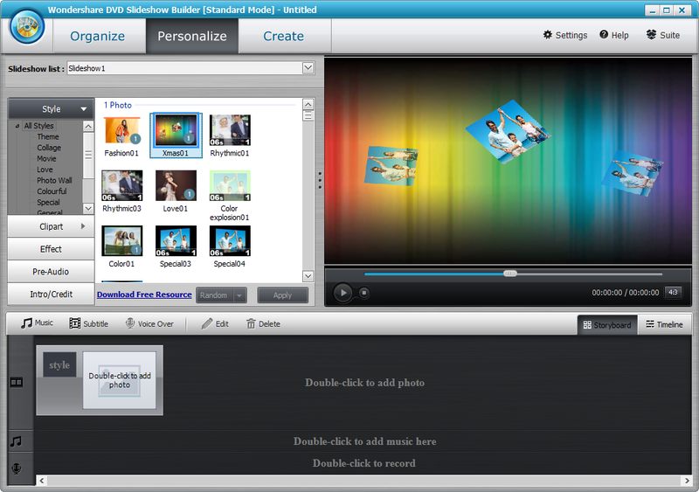The image size is (699, 492).
Task: Click Download Free Resource link
Action: [144, 295]
